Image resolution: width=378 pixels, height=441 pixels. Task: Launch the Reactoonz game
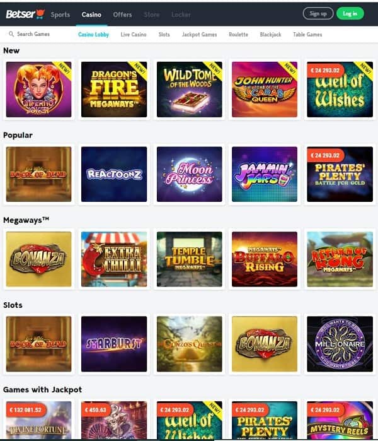tap(114, 174)
